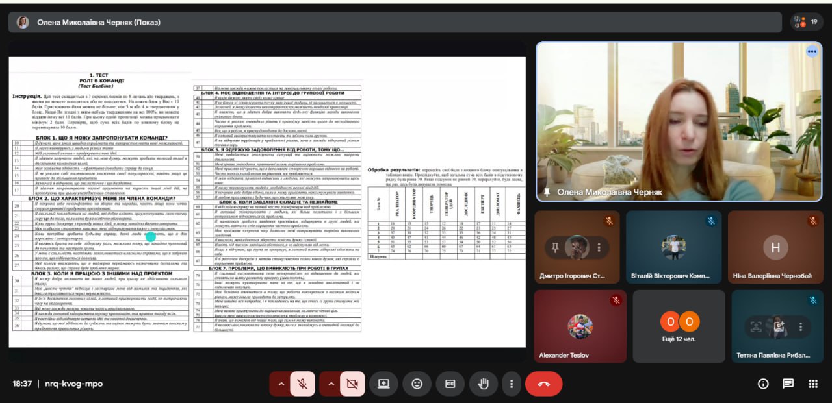Expand the audio settings chevron

coord(281,384)
